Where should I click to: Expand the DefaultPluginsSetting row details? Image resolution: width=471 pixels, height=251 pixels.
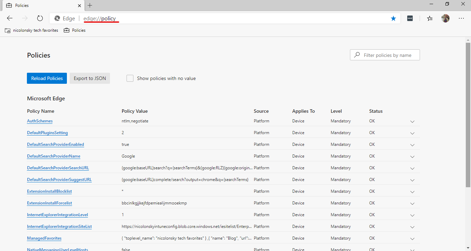(412, 133)
